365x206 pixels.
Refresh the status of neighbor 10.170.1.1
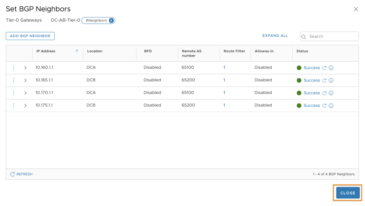coord(324,93)
